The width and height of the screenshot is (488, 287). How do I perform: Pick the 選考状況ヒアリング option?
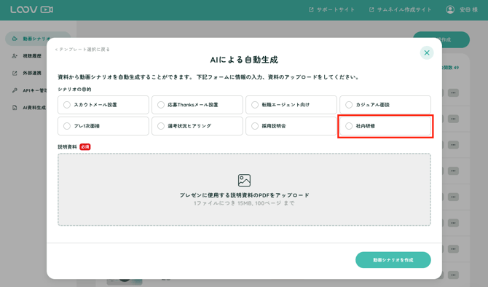(x=197, y=126)
